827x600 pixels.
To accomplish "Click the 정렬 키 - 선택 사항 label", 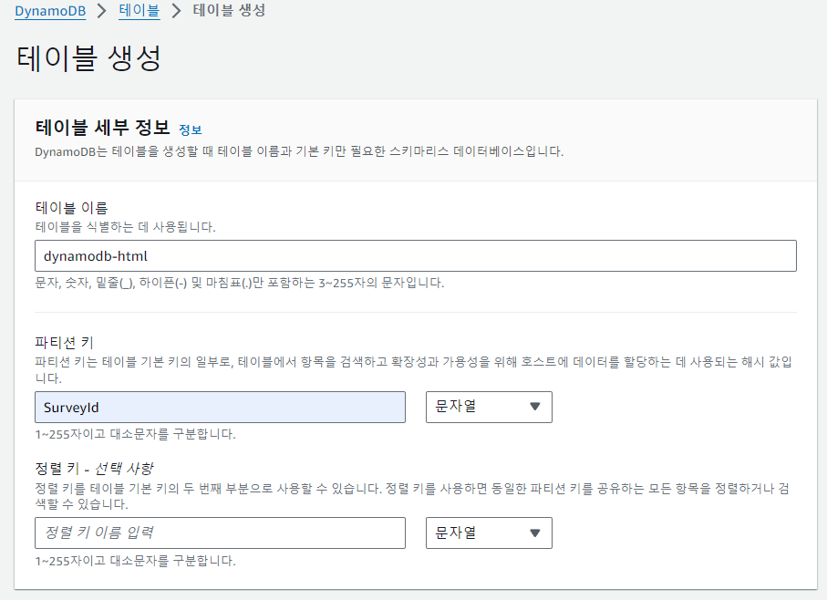I will click(x=94, y=468).
